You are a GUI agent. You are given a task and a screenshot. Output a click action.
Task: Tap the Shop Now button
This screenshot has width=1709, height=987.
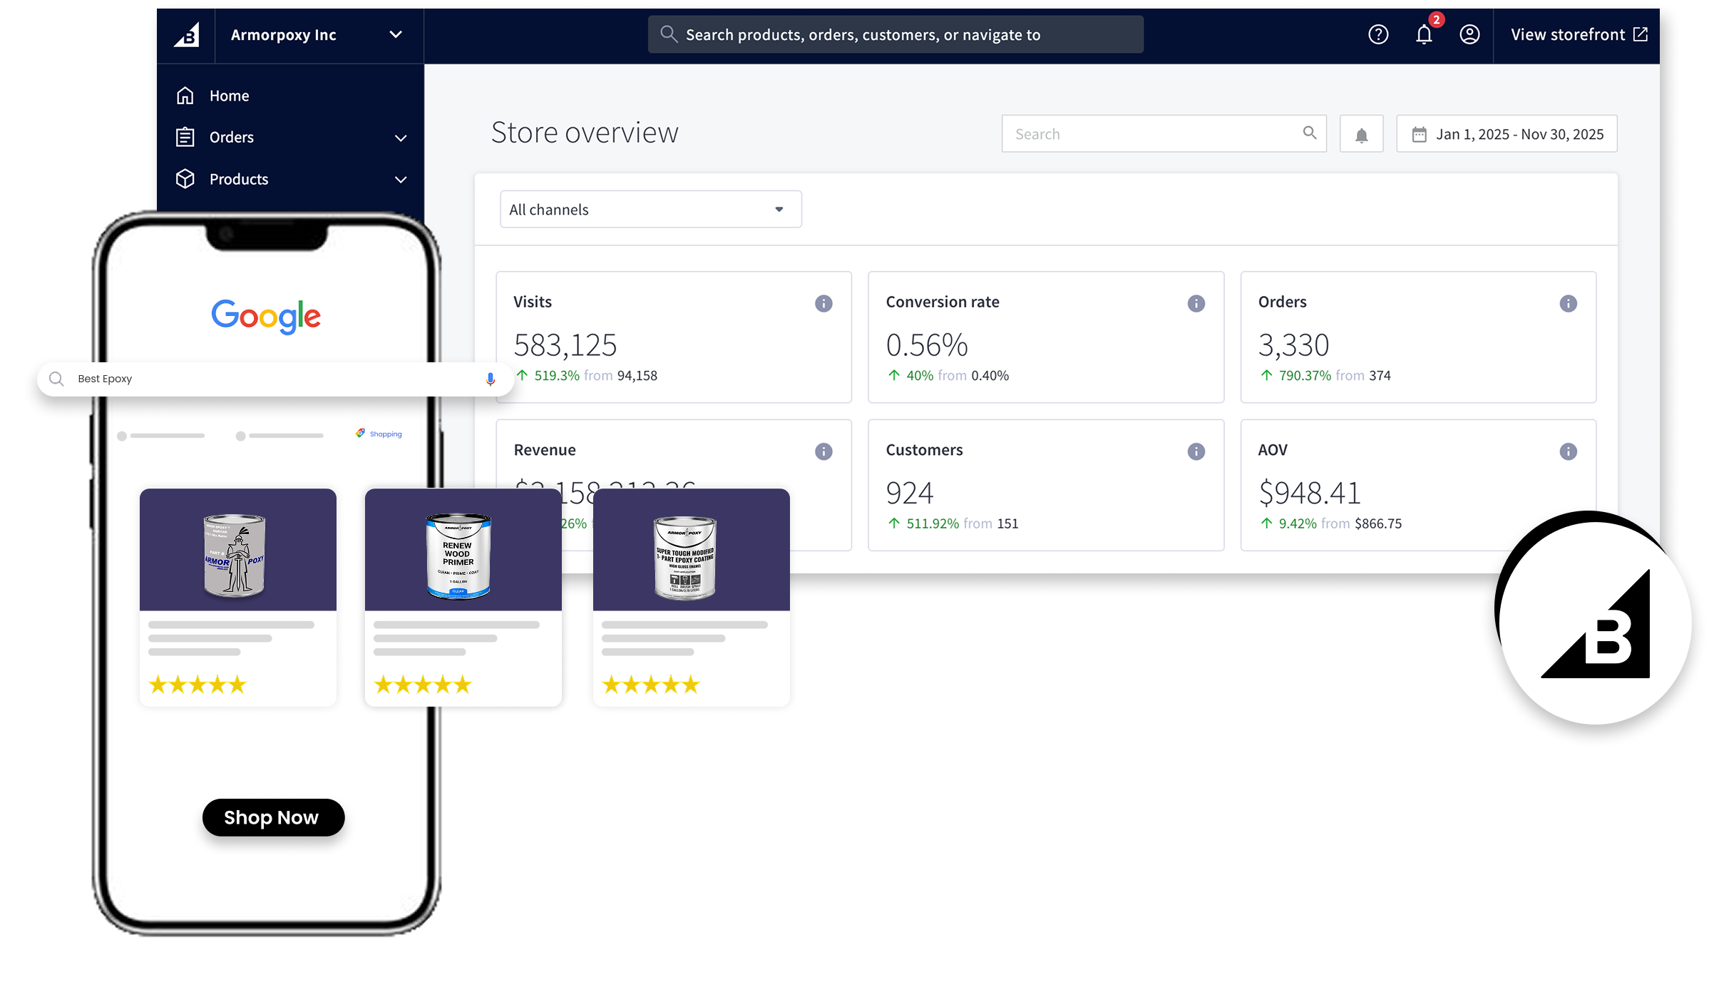tap(273, 818)
